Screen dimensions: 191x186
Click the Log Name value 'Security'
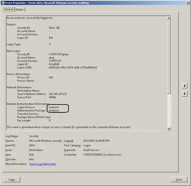tap(34, 136)
